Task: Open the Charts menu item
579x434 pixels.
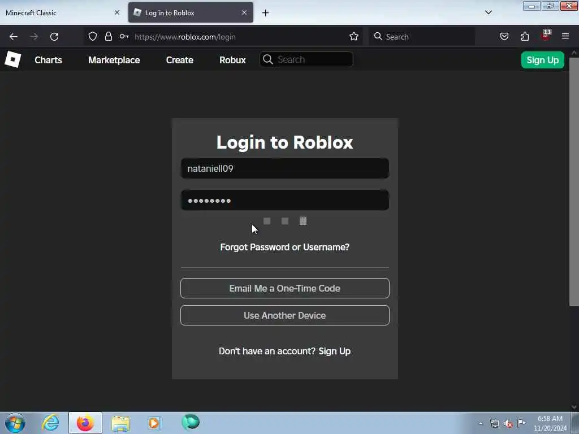Action: [49, 60]
